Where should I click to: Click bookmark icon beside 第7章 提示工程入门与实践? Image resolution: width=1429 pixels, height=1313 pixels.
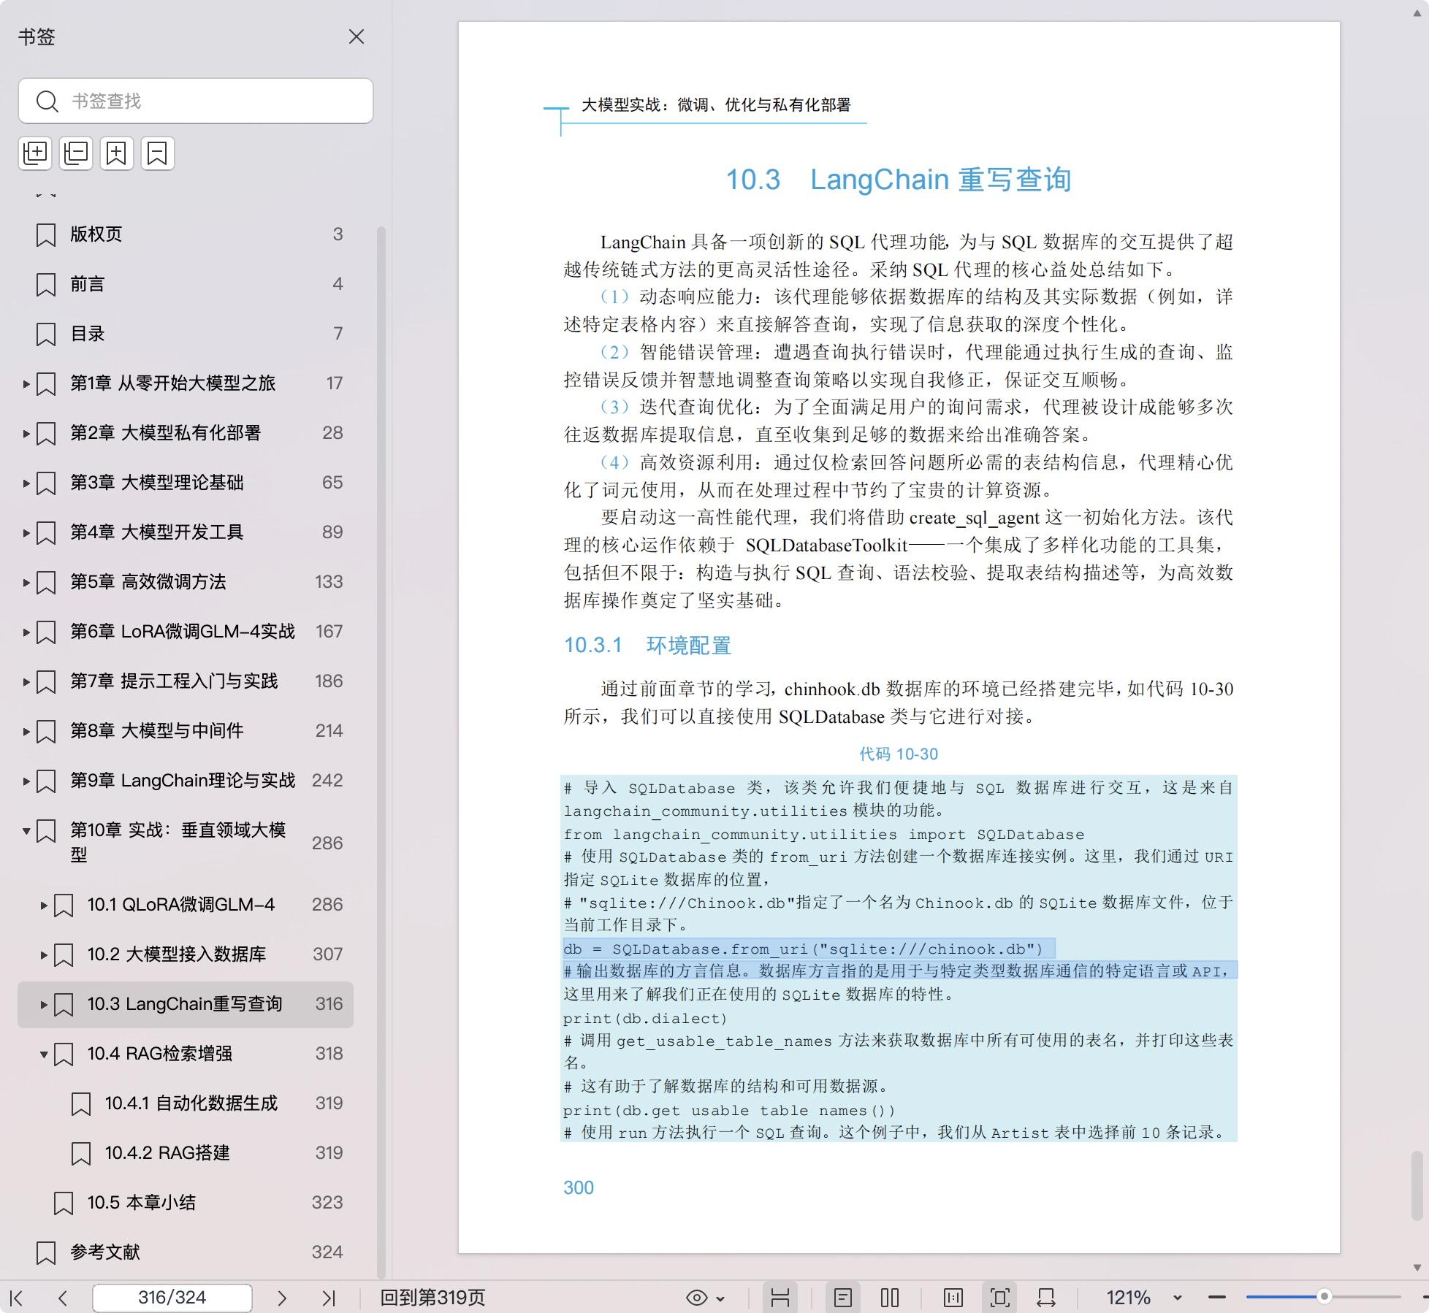46,681
